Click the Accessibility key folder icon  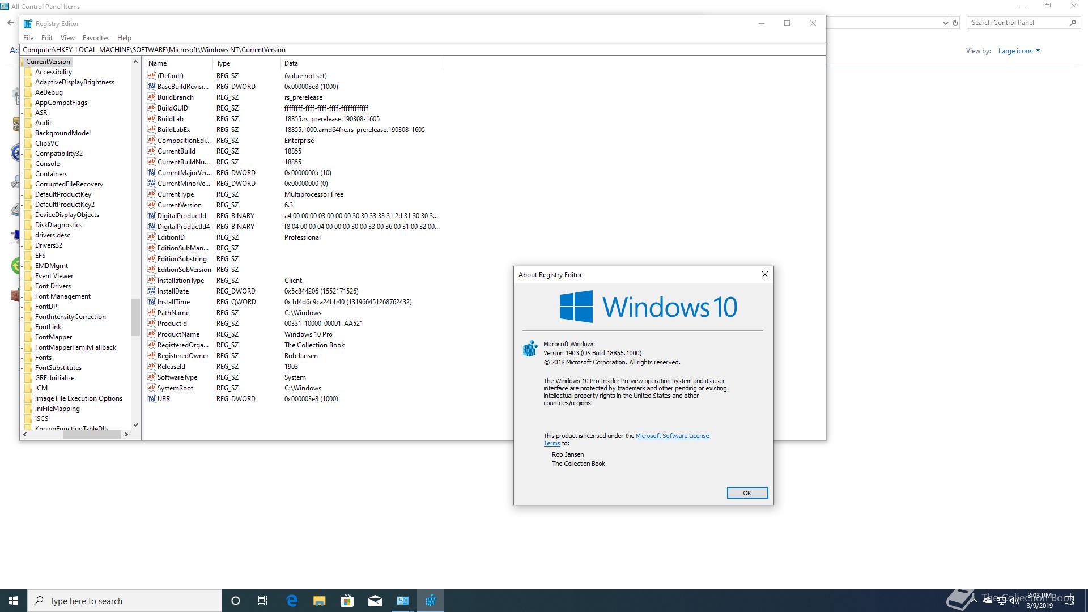coord(28,72)
